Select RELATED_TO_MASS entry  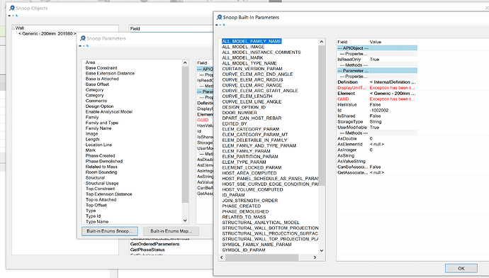(x=244, y=217)
